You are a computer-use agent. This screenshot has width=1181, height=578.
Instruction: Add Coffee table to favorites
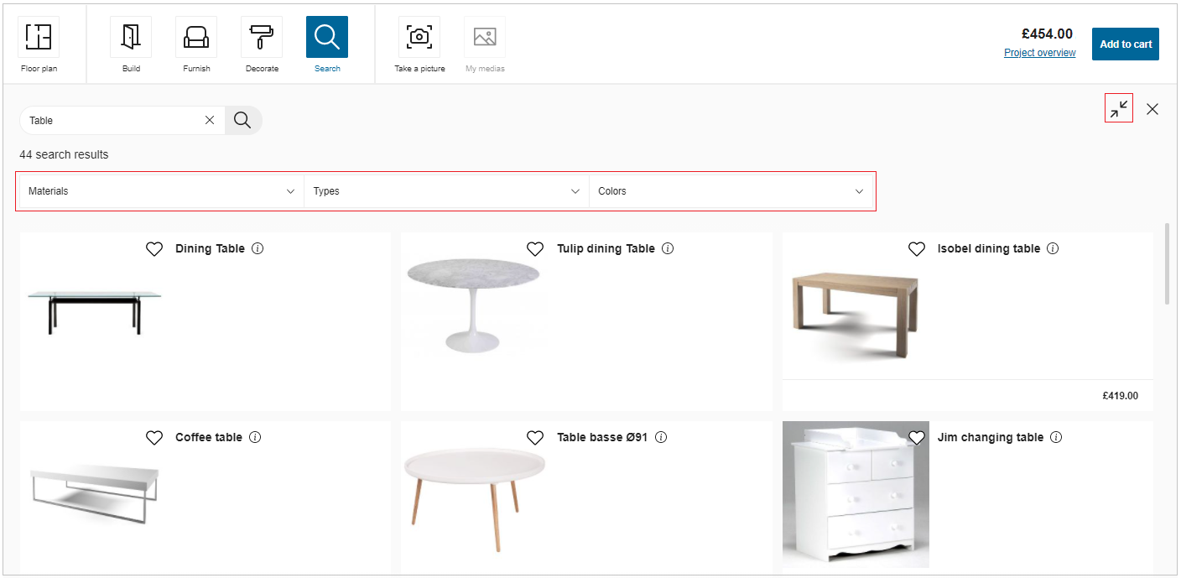[154, 438]
